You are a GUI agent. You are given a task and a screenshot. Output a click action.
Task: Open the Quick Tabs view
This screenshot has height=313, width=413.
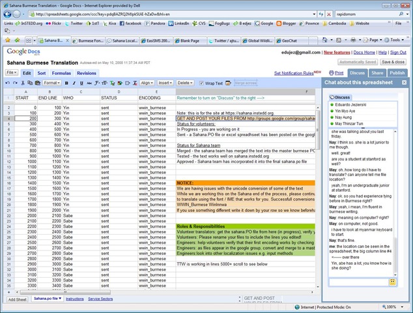point(29,40)
